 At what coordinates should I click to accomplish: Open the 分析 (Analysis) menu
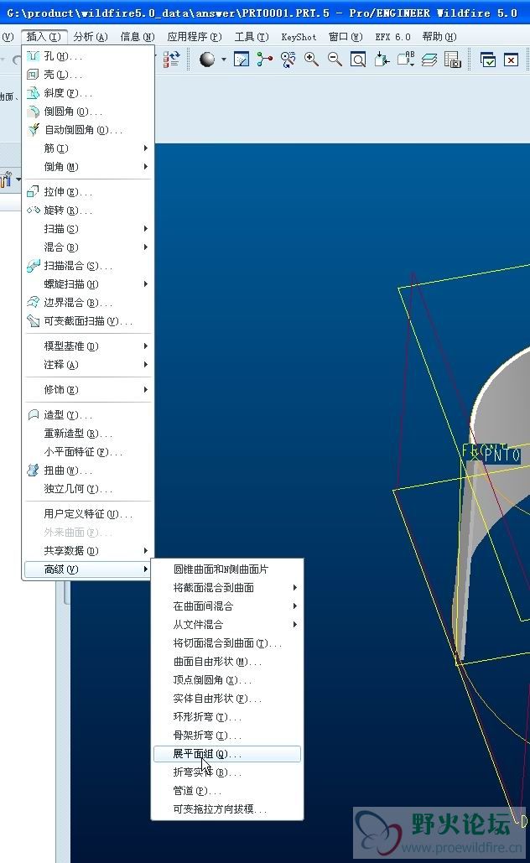tap(91, 37)
